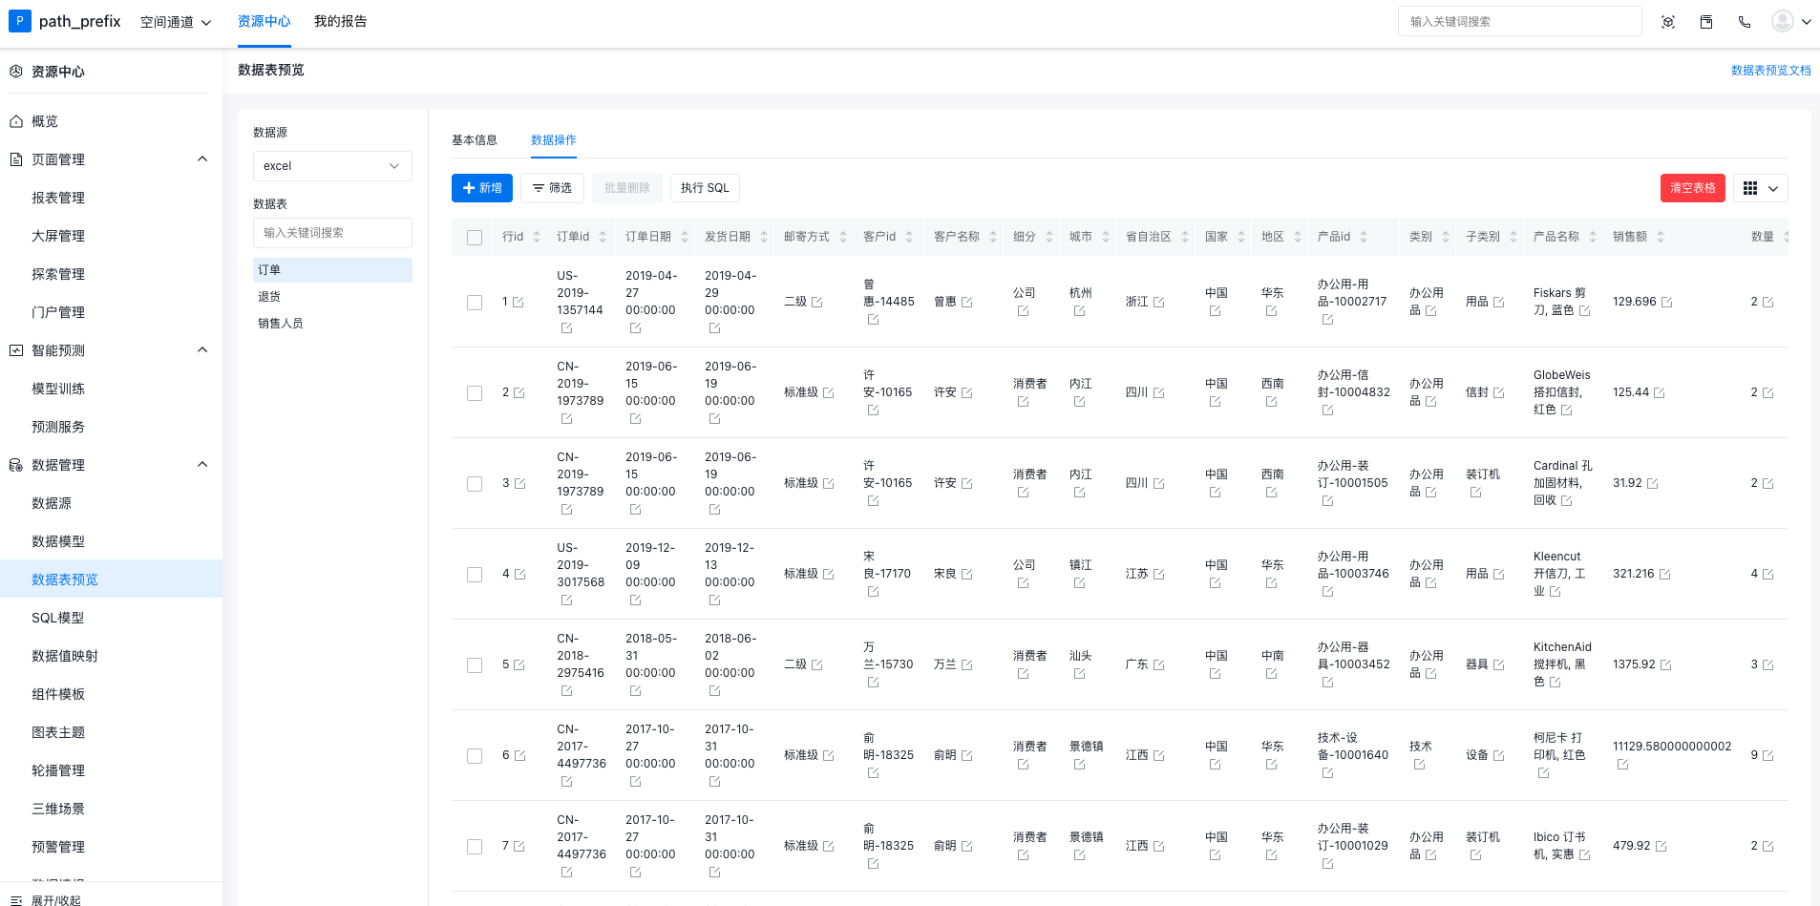Click the 资源中心 sidebar header icon
Screen dimensions: 1820x906
click(x=16, y=72)
